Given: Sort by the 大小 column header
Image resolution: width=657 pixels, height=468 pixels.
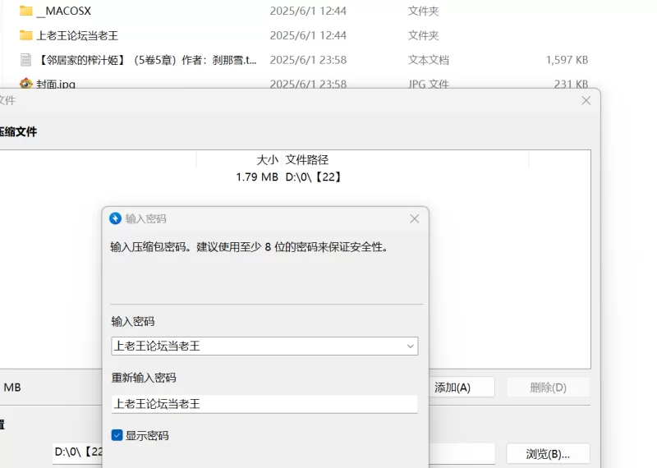Looking at the screenshot, I should point(267,159).
